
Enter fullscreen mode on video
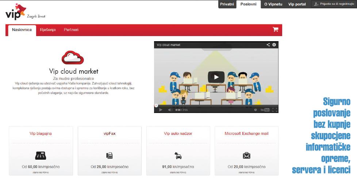(x=275, y=110)
